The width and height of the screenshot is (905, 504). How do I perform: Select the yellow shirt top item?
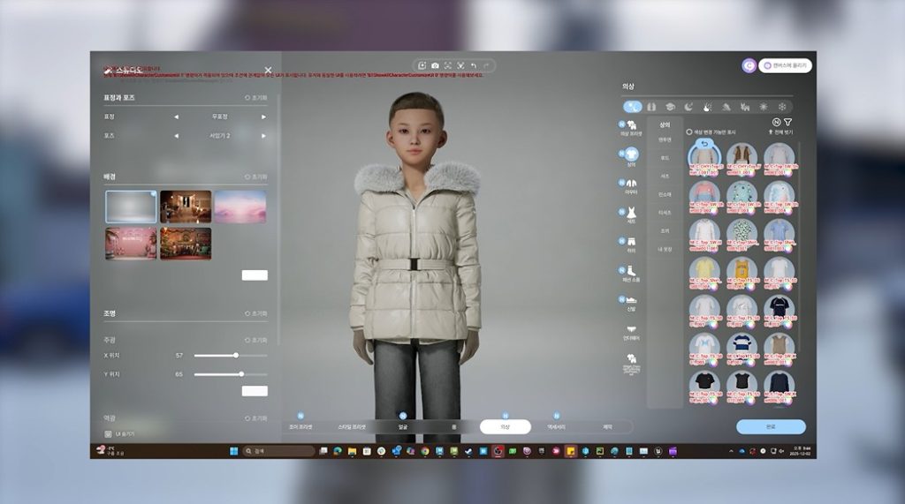[x=704, y=272]
